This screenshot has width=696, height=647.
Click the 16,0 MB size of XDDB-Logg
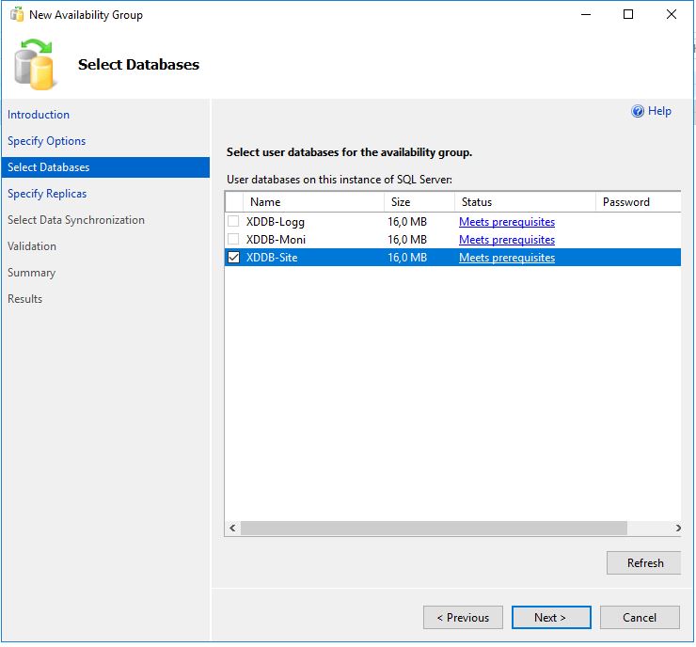pyautogui.click(x=407, y=221)
